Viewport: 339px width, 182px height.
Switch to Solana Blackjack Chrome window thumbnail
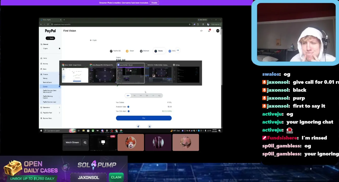coord(103,73)
